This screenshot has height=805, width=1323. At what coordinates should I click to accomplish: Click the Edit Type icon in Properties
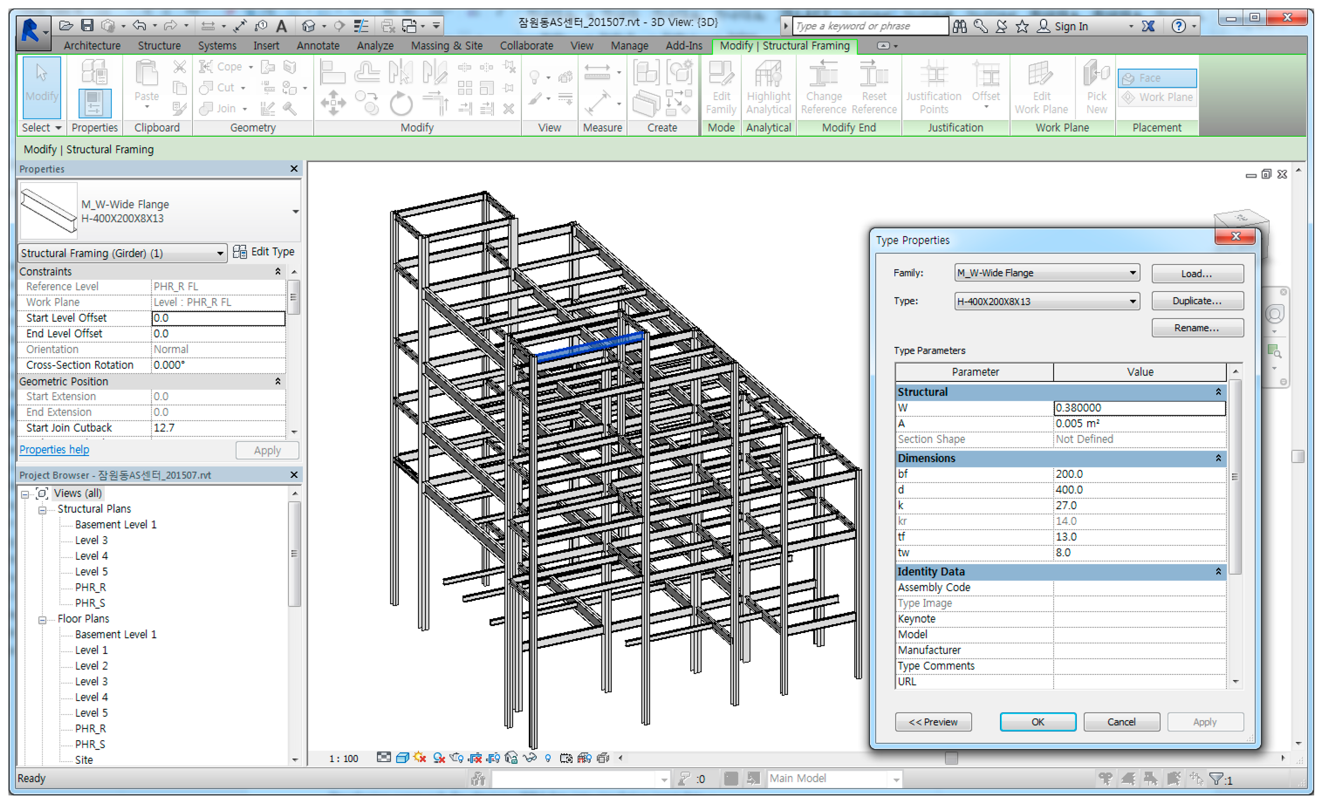[239, 252]
